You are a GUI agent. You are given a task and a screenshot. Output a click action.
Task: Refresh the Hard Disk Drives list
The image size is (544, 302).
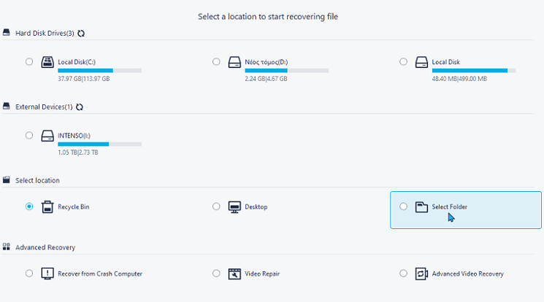81,34
